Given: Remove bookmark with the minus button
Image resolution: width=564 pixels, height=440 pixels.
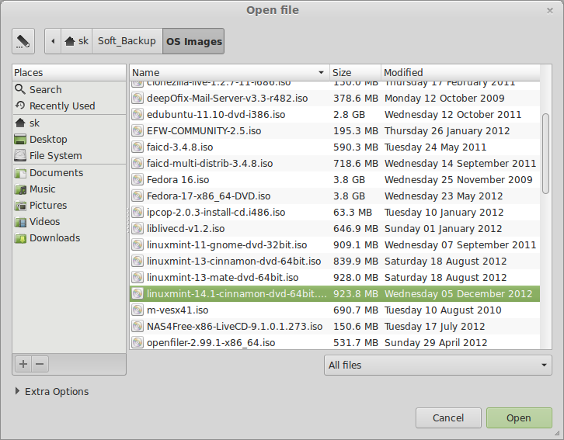Looking at the screenshot, I should click(40, 364).
